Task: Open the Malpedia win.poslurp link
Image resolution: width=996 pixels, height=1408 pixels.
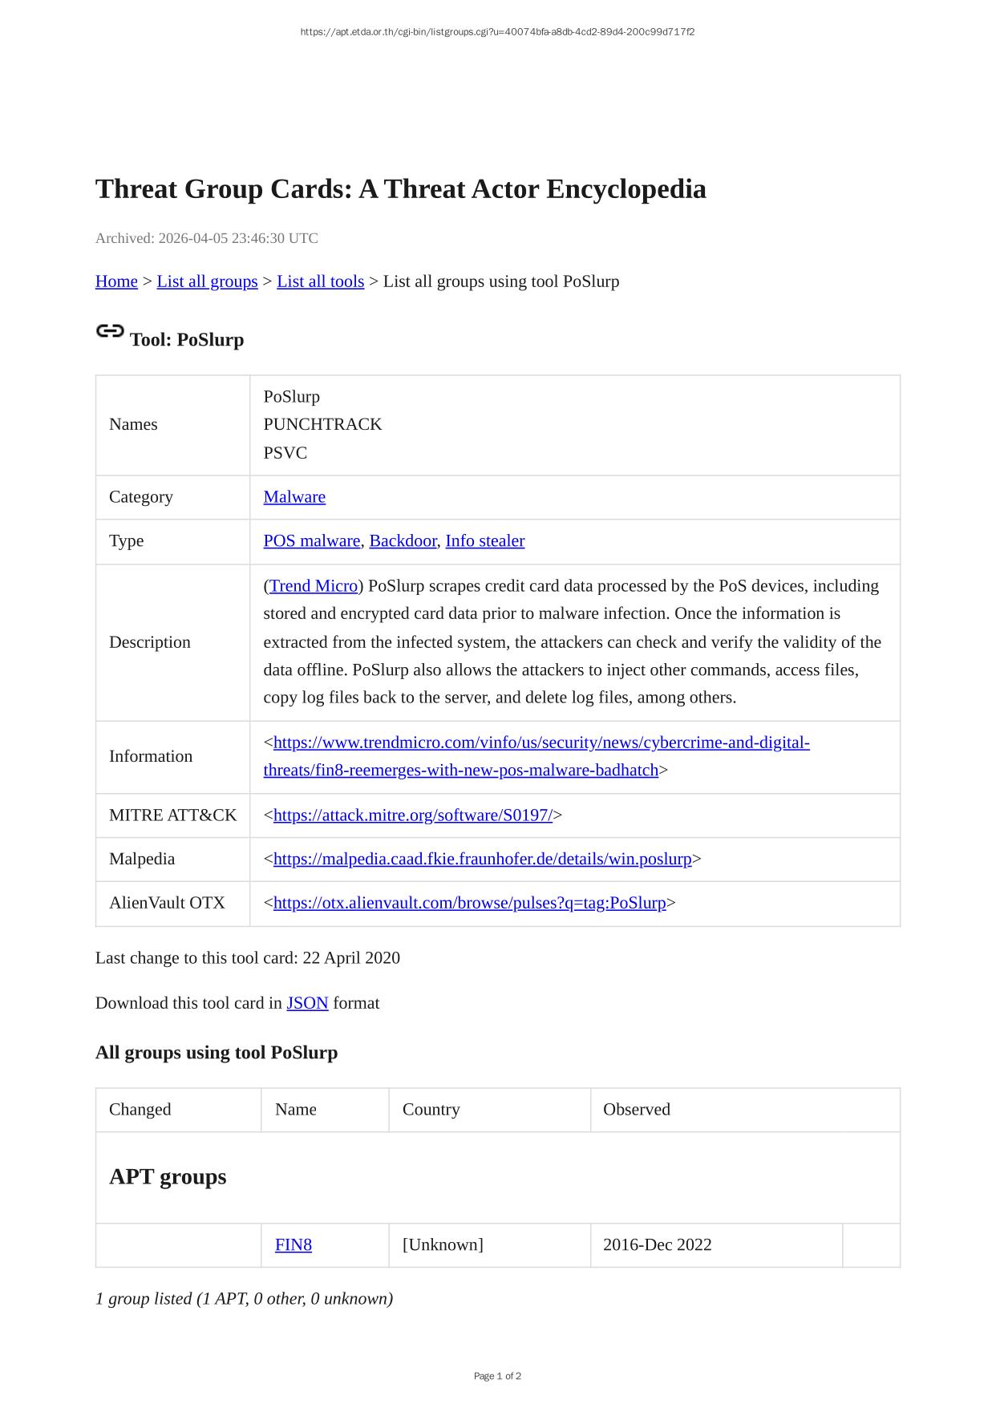Action: [482, 860]
